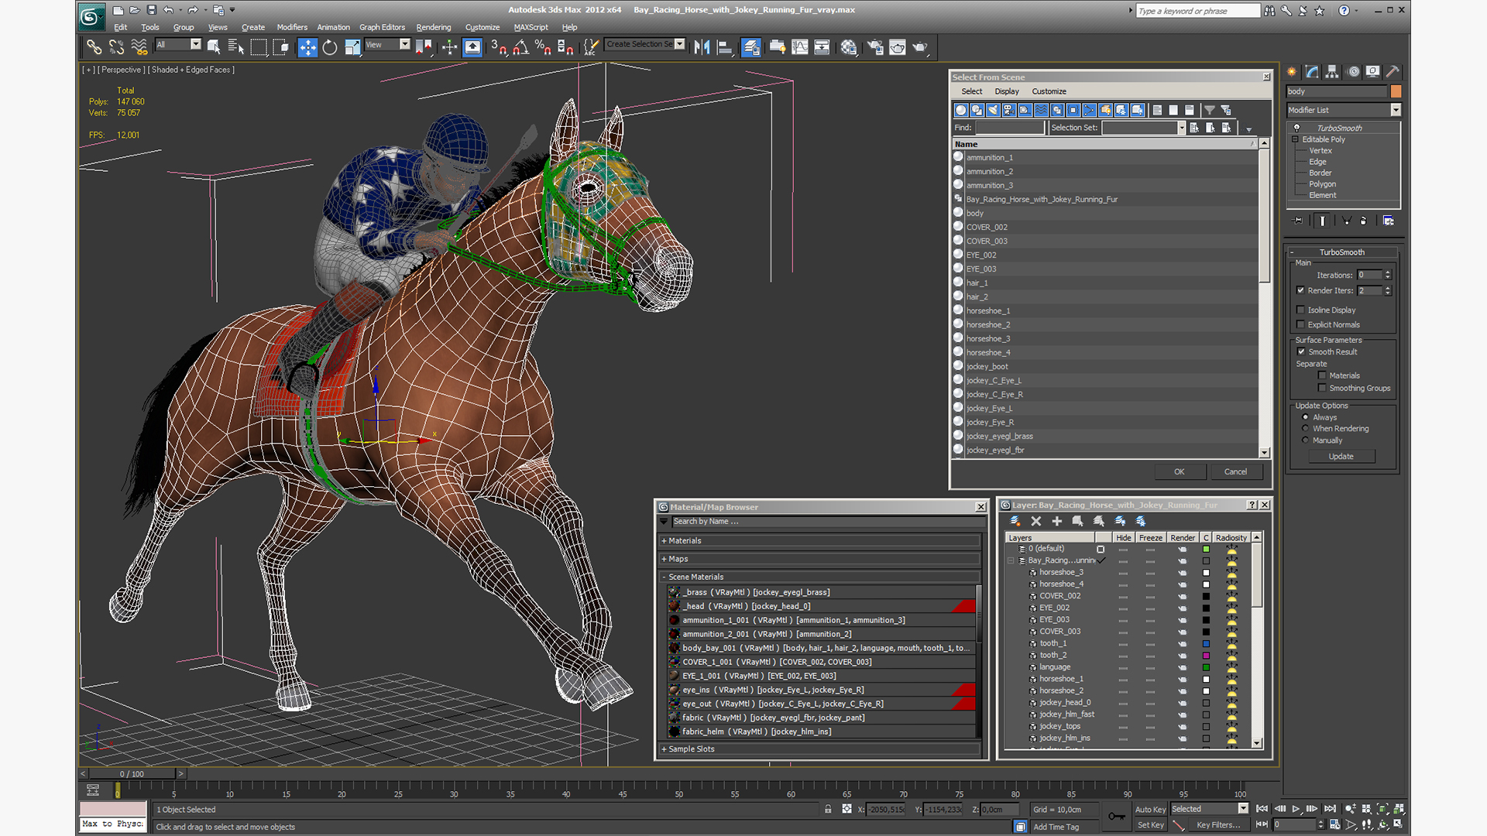Screen dimensions: 1487x836
Task: Click the Editable Poly sub-object icon
Action: (1296, 139)
